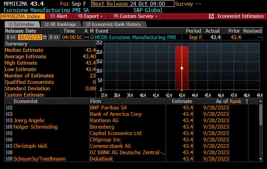The height and width of the screenshot is (169, 267).
Task: Click the Summary section header
Action: pos(16,44)
